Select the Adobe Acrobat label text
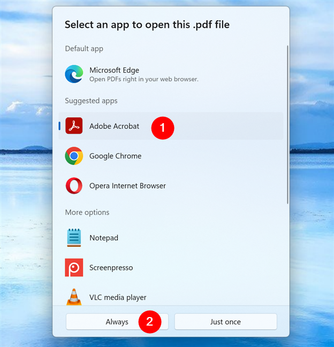The image size is (334, 347). coord(114,126)
